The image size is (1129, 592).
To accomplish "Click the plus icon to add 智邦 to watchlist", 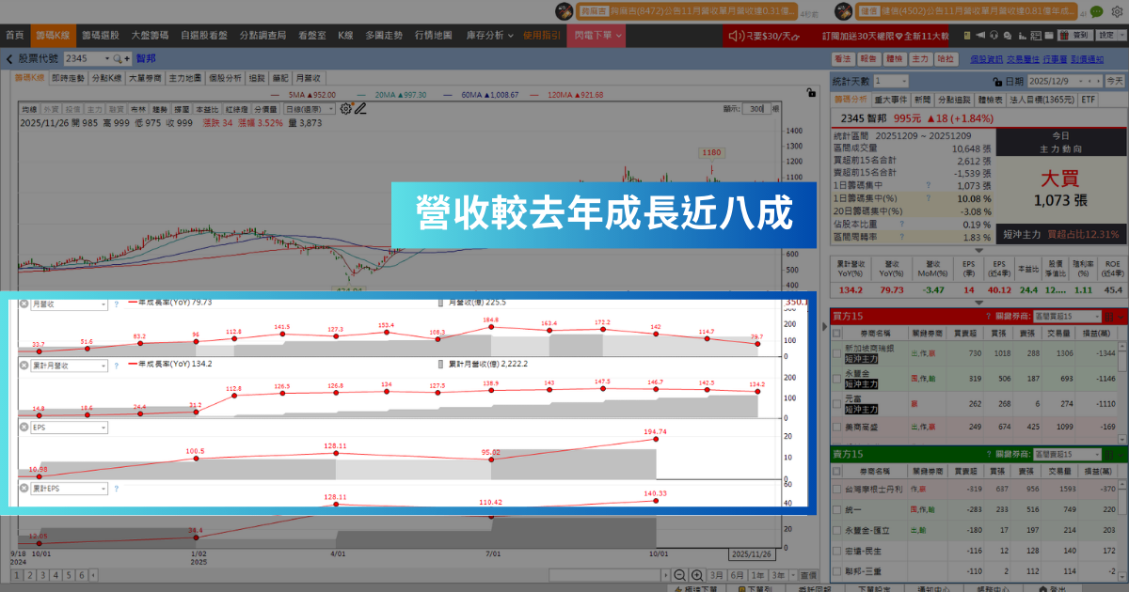I will 127,58.
